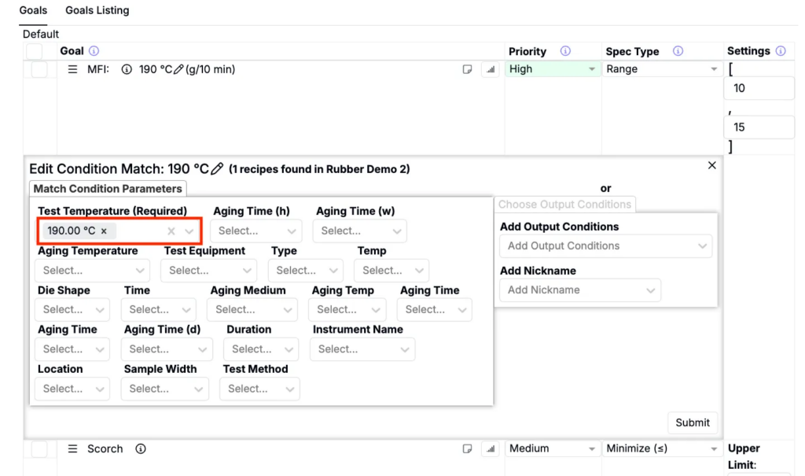Click the info icon next to Goal header
805x476 pixels.
(x=94, y=51)
